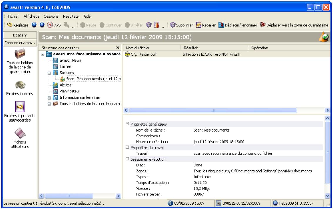Select avast! iNews in the tree
333x209 pixels.
coord(70,60)
